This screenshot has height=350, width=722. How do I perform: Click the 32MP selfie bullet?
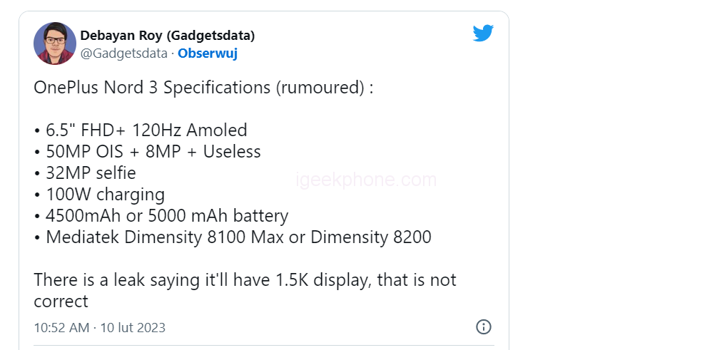90,173
